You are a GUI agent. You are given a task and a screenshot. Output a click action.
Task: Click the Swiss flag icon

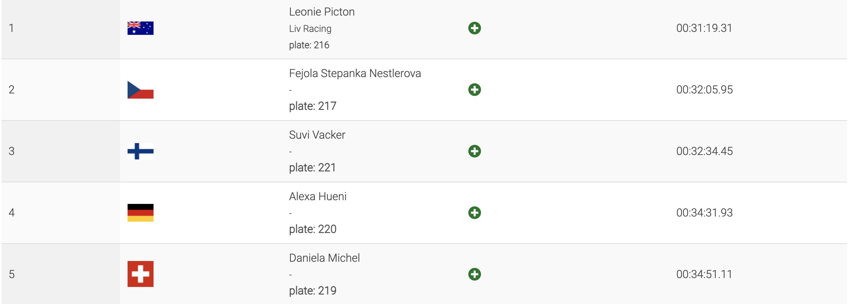[140, 274]
